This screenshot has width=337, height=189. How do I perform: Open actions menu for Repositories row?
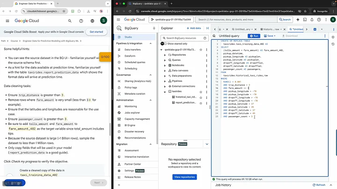tap(206, 55)
